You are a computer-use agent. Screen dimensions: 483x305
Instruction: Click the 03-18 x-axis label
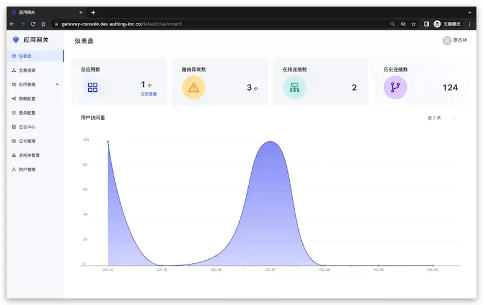click(324, 270)
